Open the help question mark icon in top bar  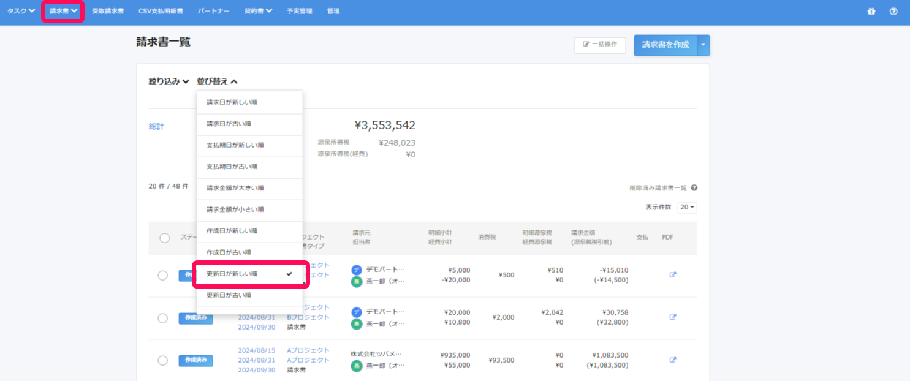(x=893, y=11)
